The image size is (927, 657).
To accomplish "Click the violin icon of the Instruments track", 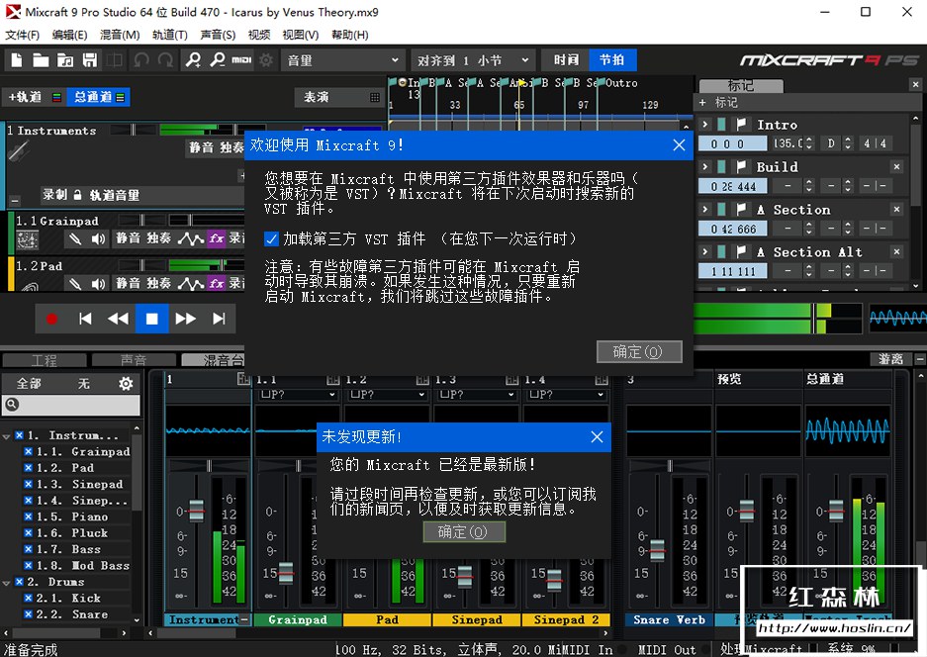I will tap(18, 152).
